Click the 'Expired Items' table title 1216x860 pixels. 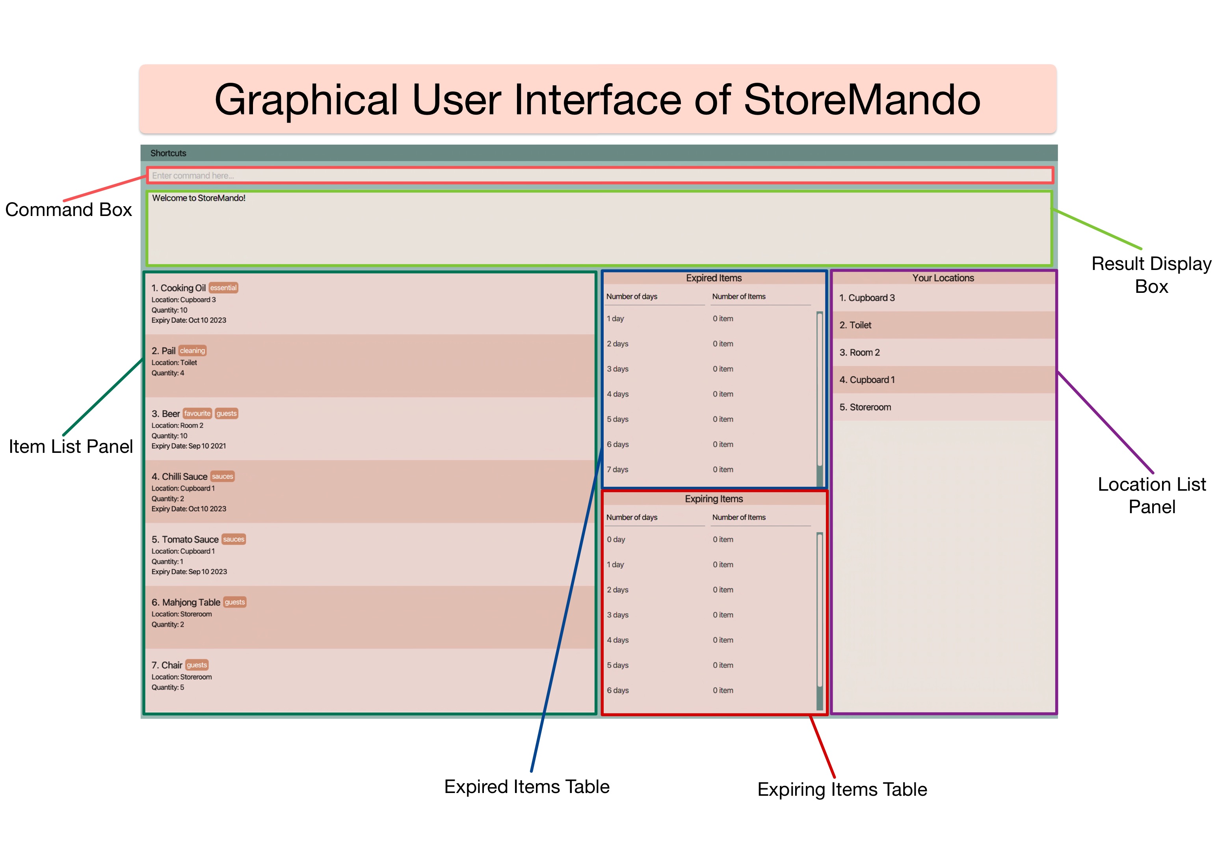click(x=713, y=278)
